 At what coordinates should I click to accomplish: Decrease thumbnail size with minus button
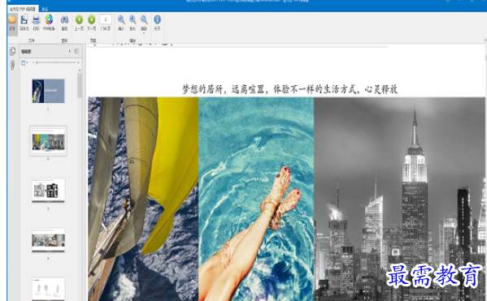[x=33, y=62]
